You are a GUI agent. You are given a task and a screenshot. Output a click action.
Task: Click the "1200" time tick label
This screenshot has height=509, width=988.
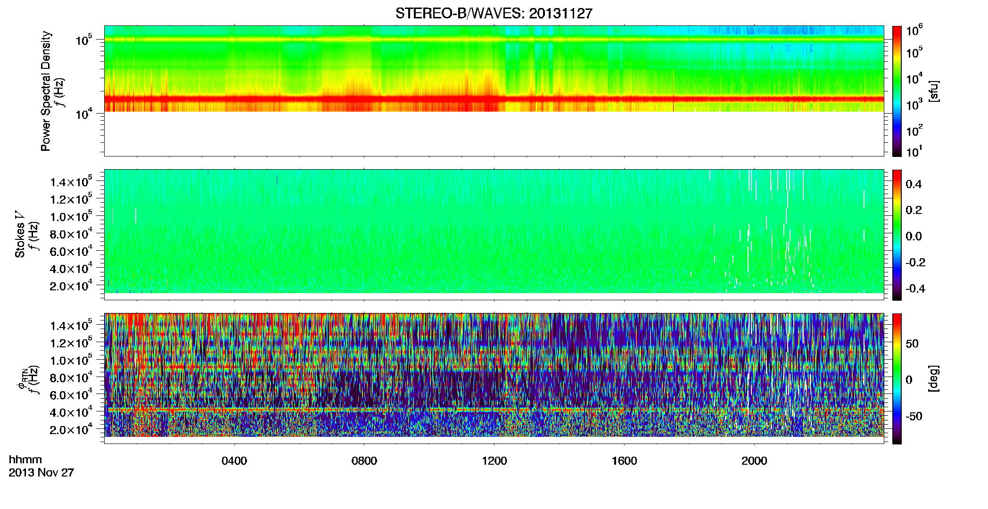pos(494,461)
